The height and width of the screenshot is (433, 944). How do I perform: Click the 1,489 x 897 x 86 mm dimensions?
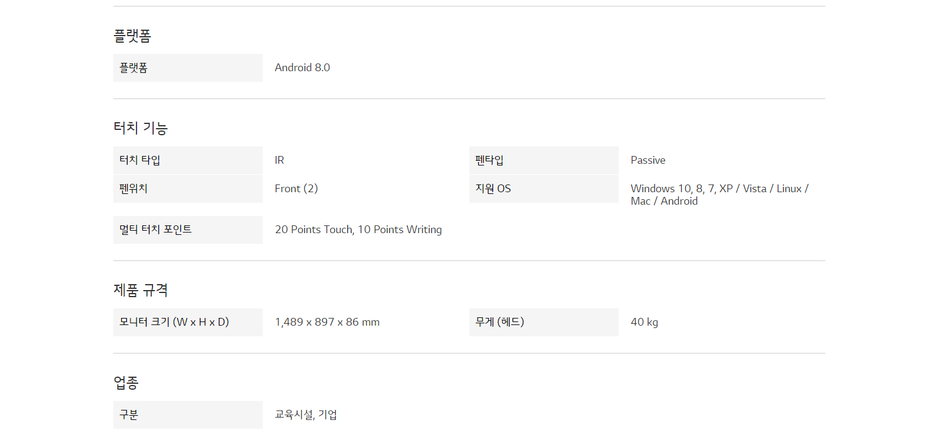[327, 322]
